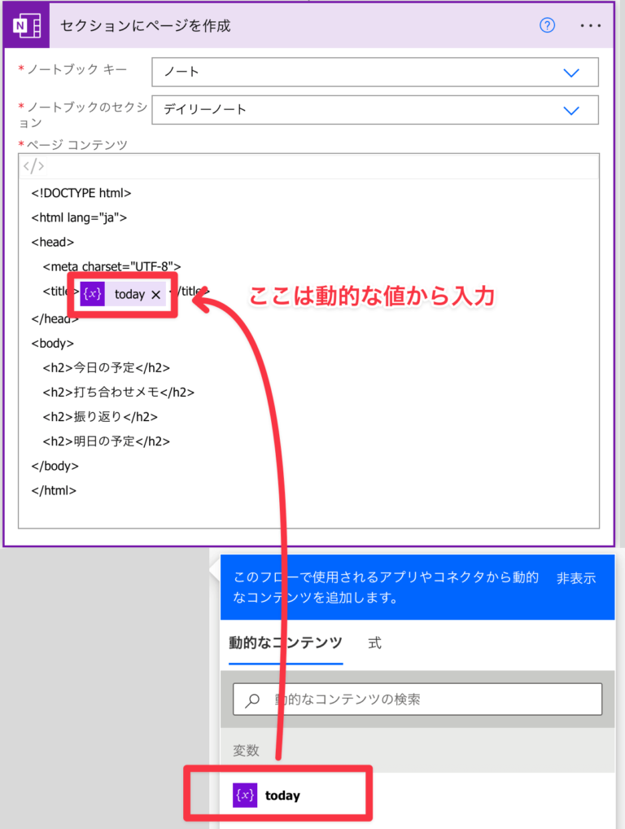Click the purple variable icon beside today in list
Viewport: 625px width, 829px height.
coord(245,795)
